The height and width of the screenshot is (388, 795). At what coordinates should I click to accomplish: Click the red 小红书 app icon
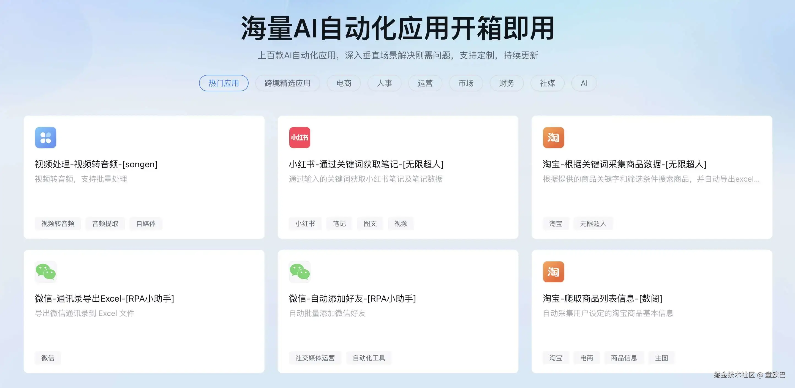(x=299, y=138)
